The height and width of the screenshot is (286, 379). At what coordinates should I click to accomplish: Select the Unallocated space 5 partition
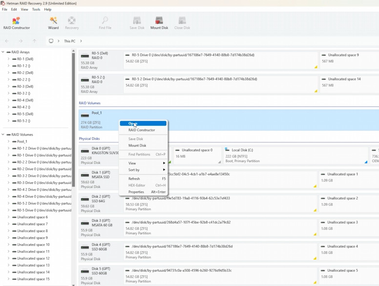click(349, 276)
